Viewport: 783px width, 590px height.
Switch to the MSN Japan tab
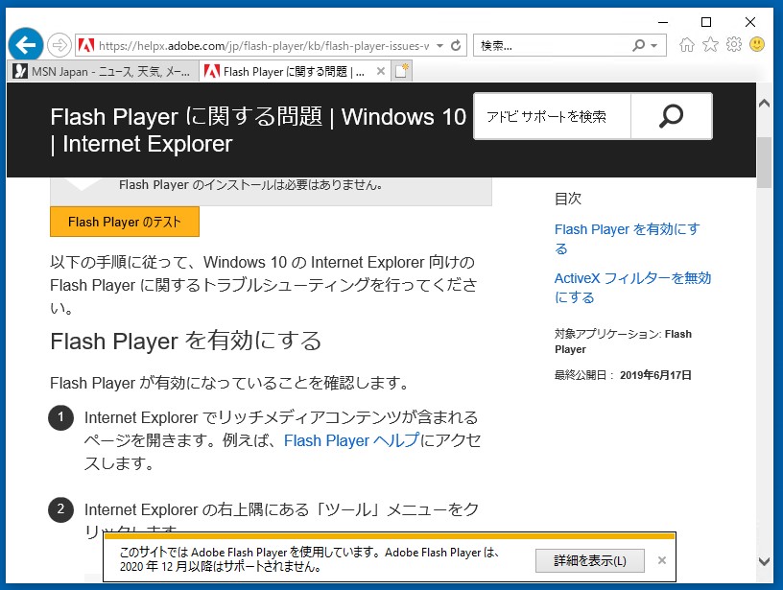pyautogui.click(x=104, y=71)
